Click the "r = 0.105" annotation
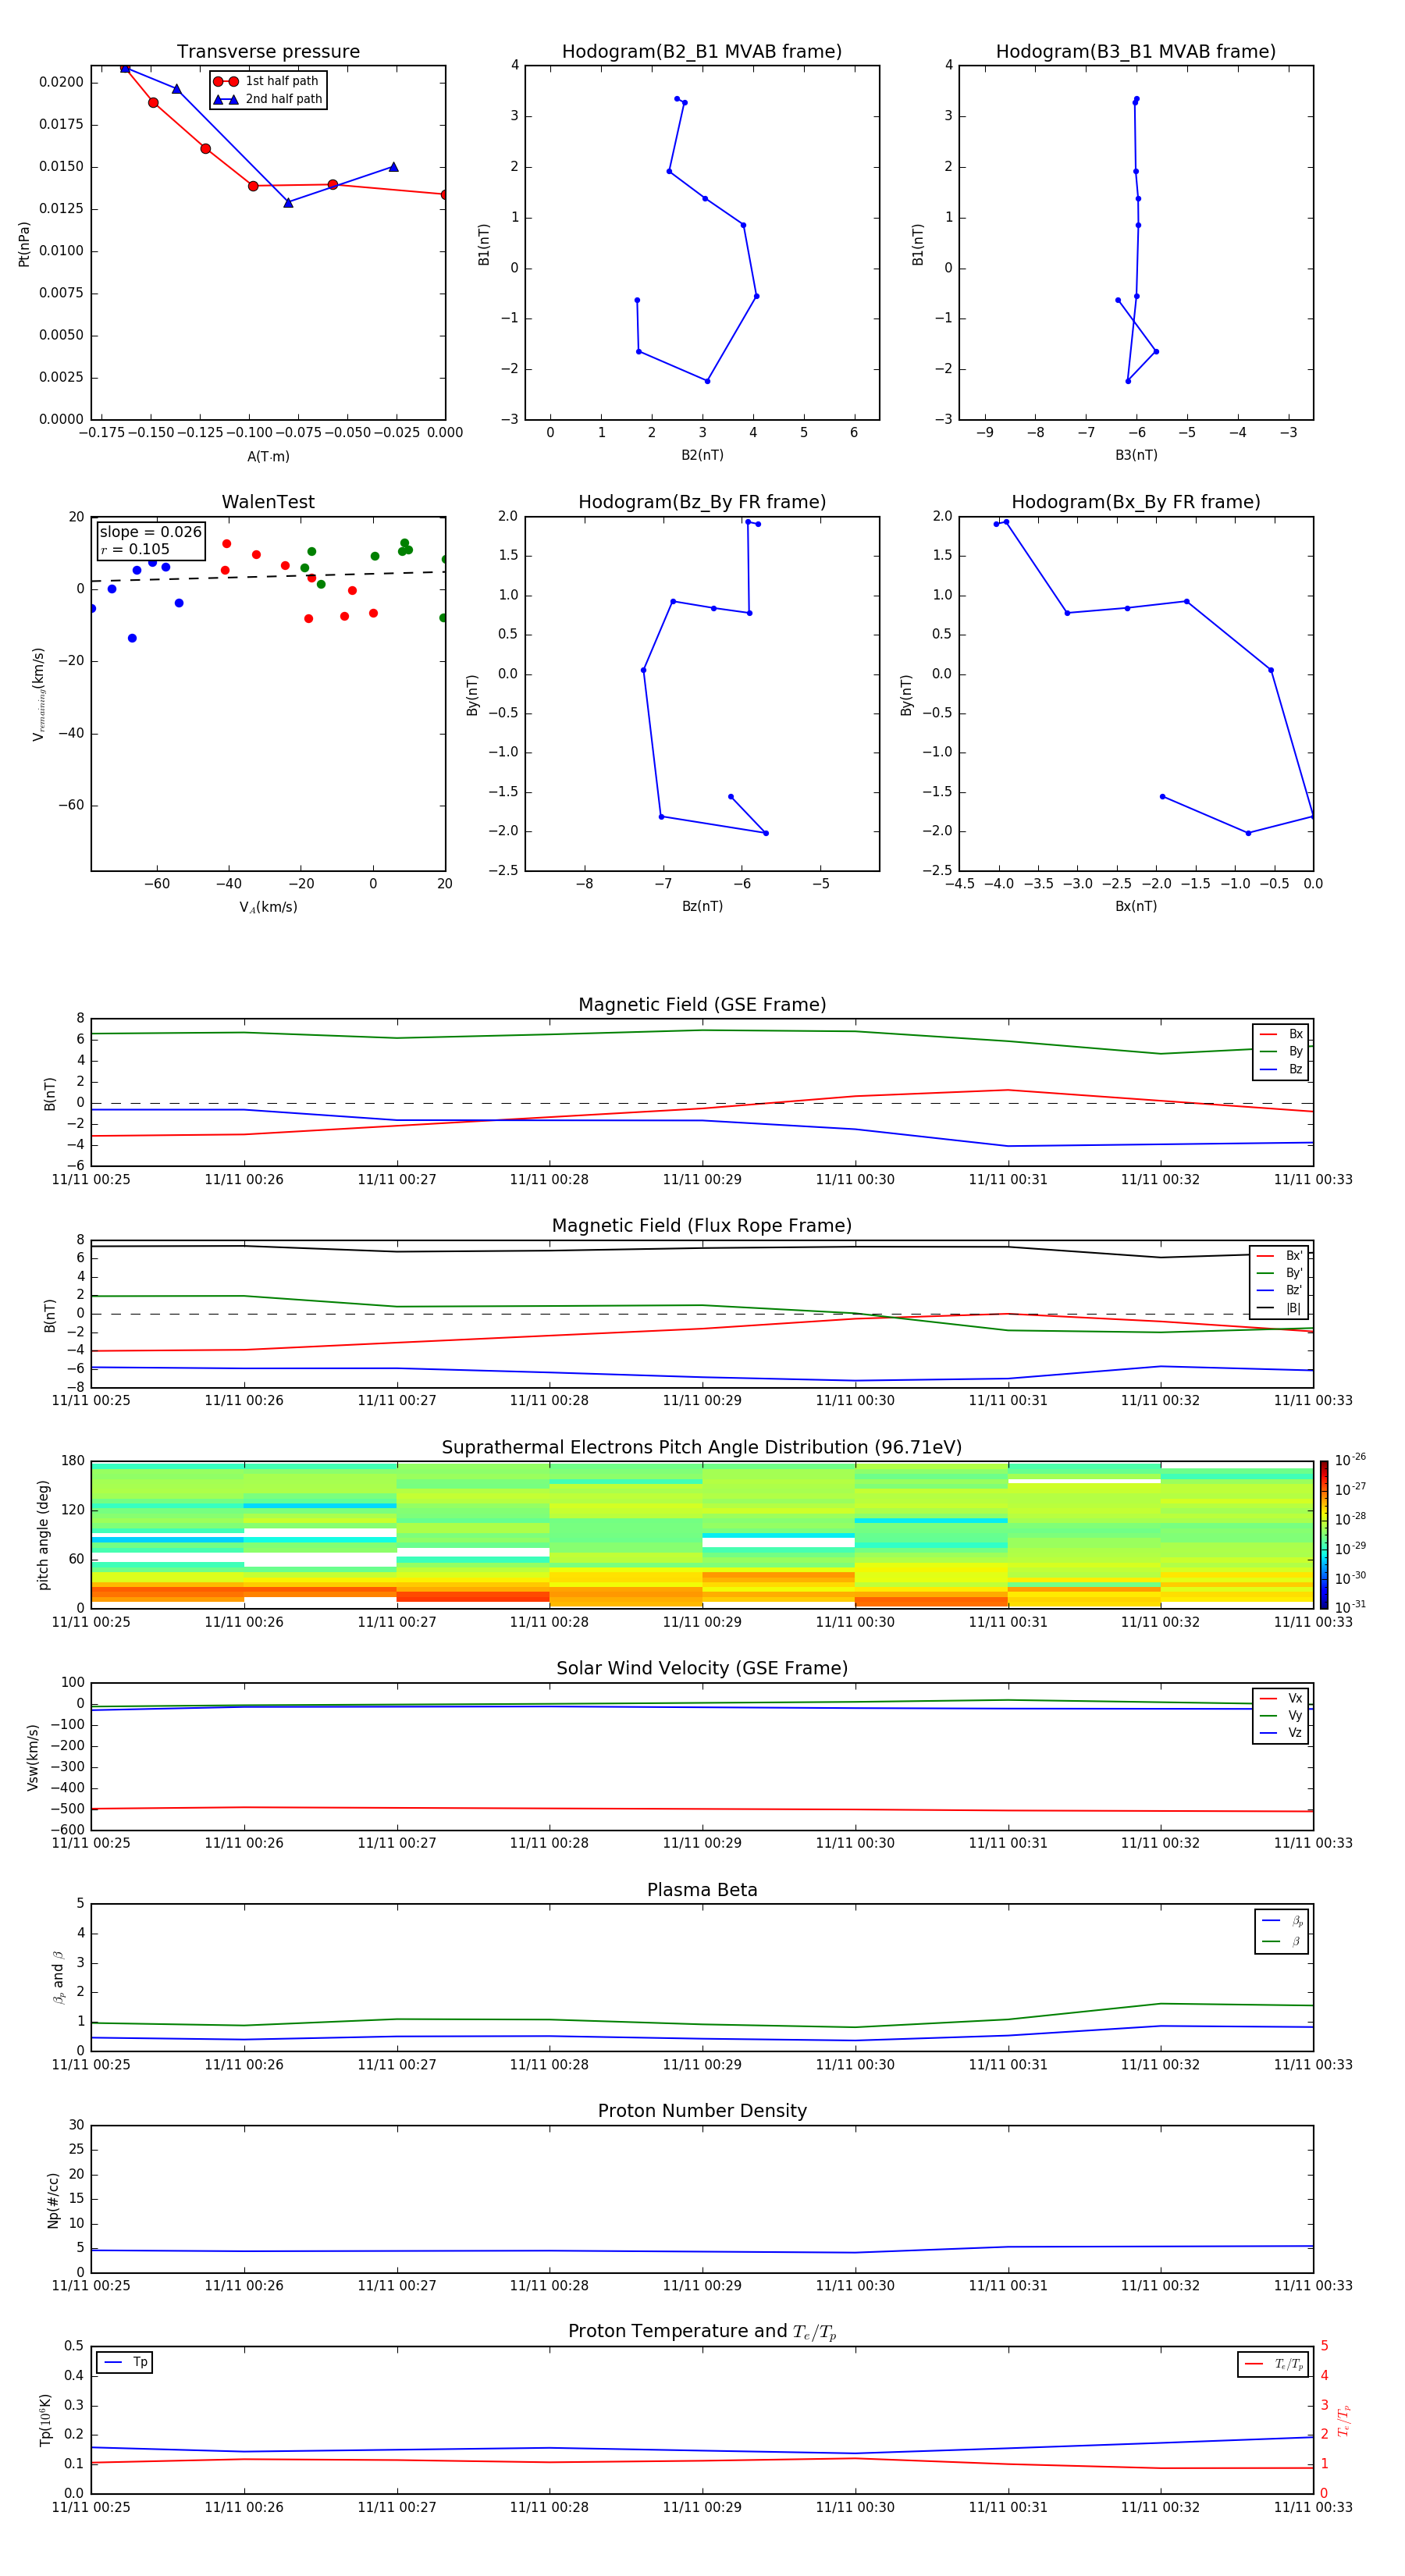 point(135,549)
